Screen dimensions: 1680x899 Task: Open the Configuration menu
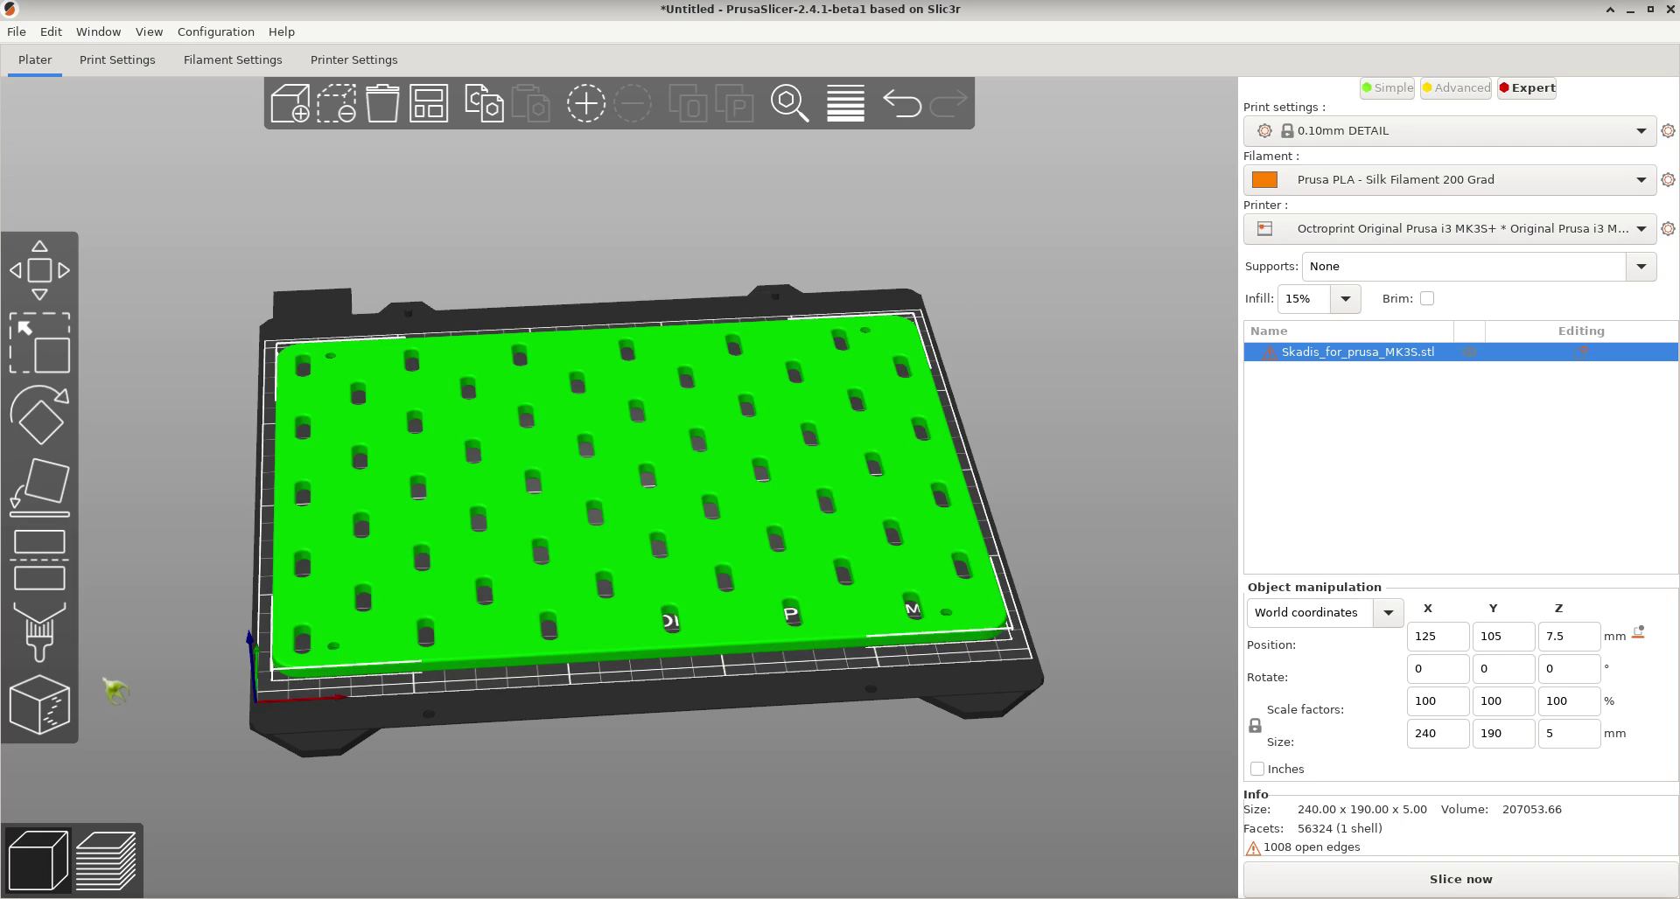215,31
